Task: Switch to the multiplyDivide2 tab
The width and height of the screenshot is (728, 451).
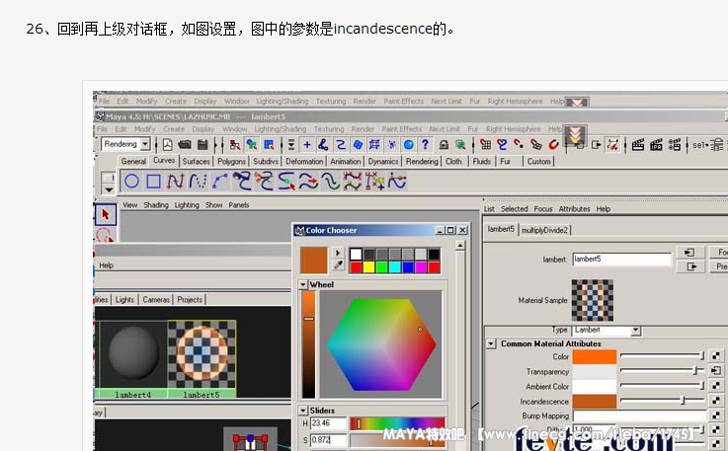Action: (545, 229)
